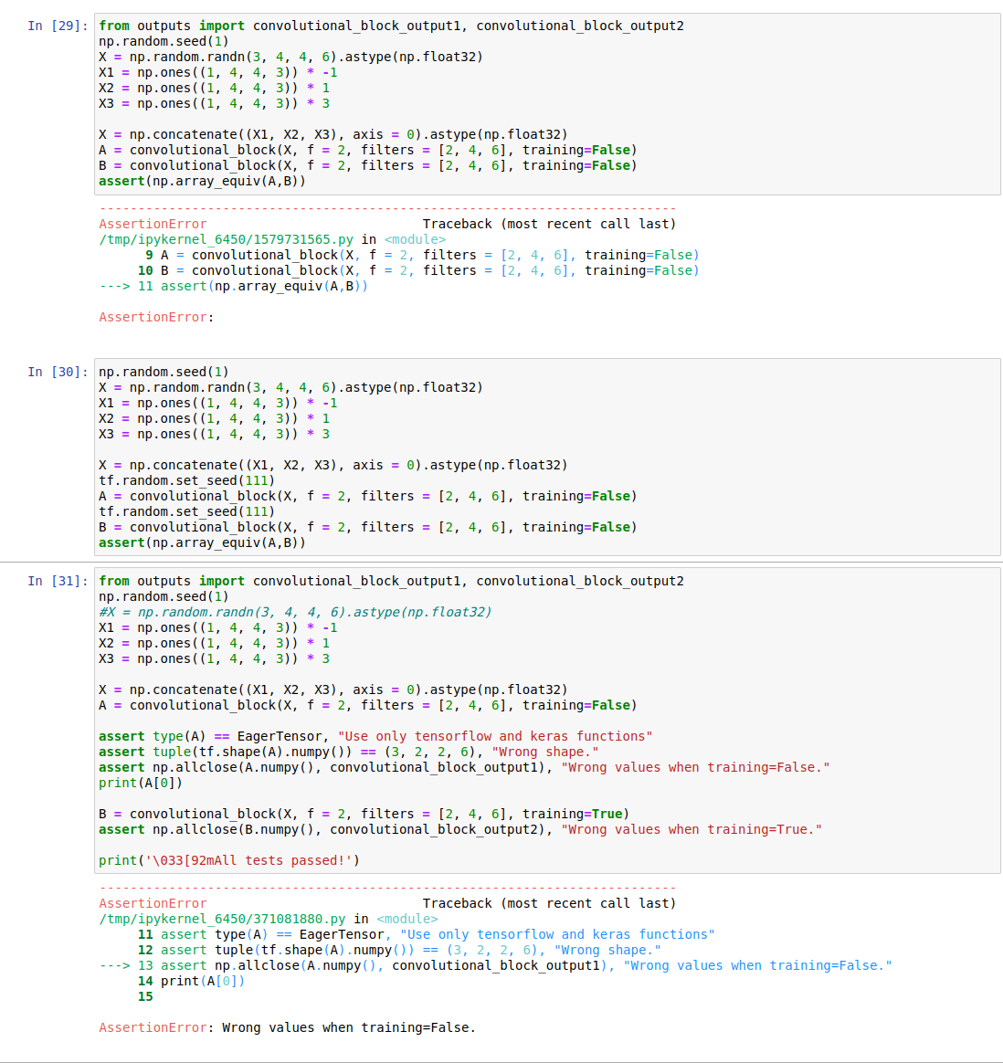Click traceback line '---> 13 assert np.allclose'
Viewport: 1003px width, 1063px height.
click(x=496, y=965)
